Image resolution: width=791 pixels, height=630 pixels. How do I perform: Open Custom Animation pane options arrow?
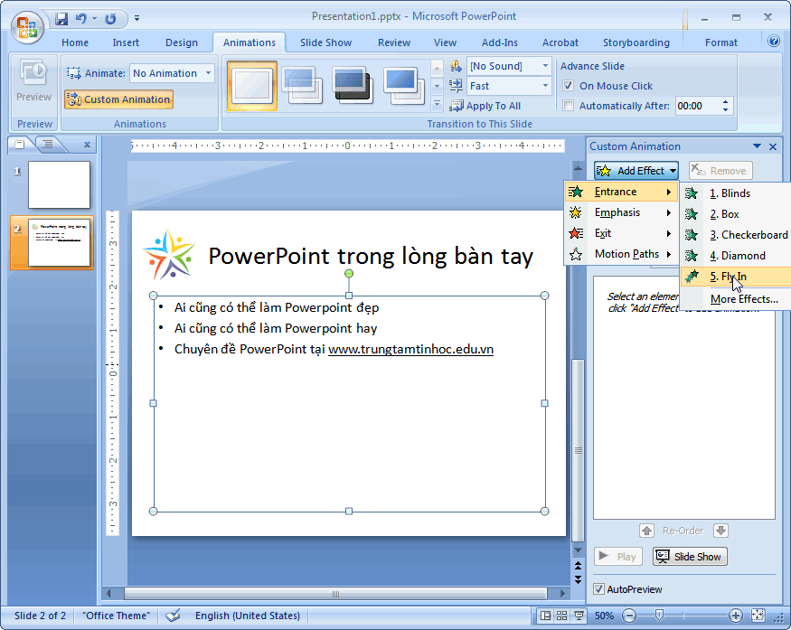757,146
